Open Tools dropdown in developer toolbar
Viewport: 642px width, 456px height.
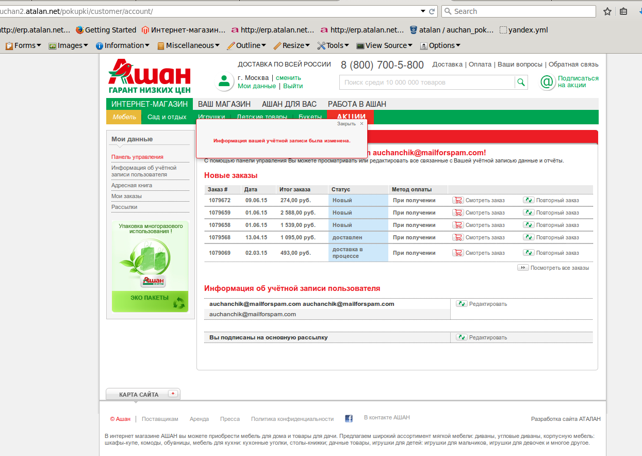click(334, 45)
